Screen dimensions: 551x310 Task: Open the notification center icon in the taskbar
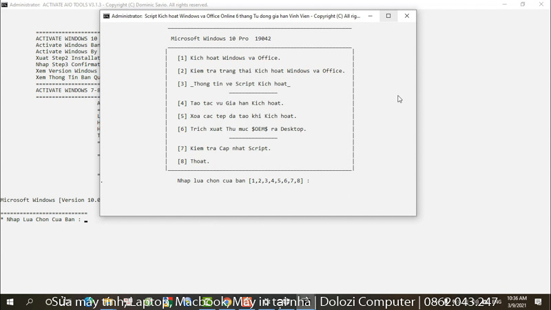point(539,302)
